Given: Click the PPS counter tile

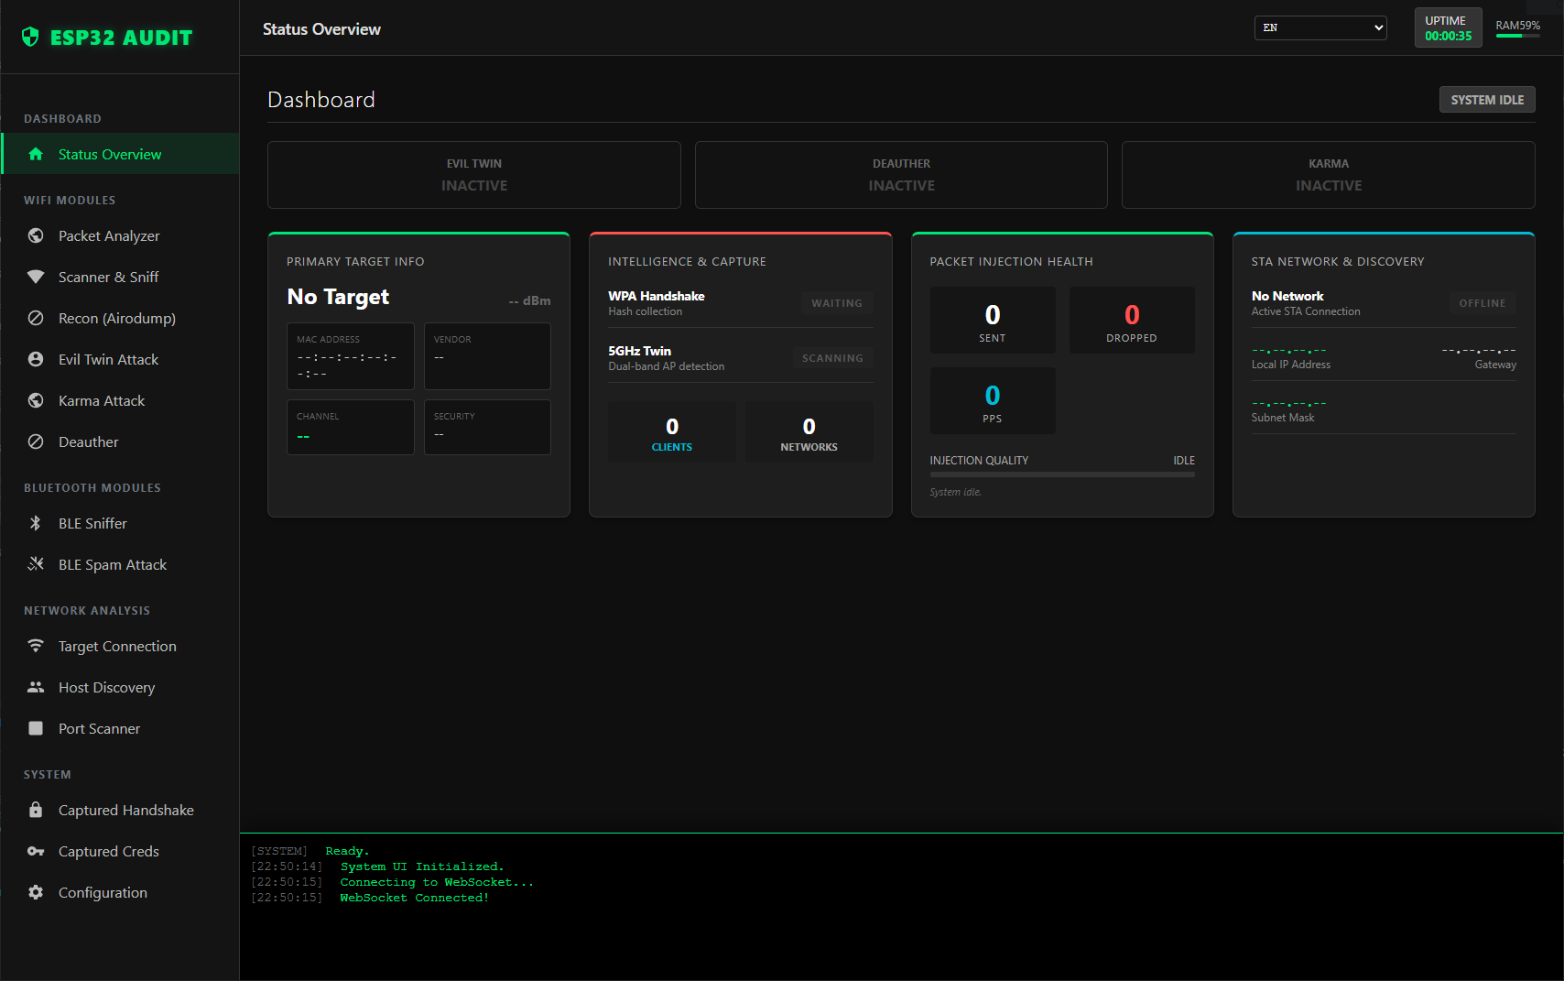Looking at the screenshot, I should (x=993, y=400).
